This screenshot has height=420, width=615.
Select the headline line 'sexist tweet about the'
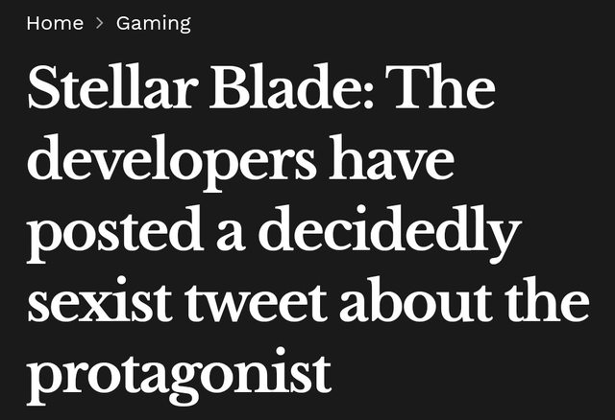(x=308, y=299)
